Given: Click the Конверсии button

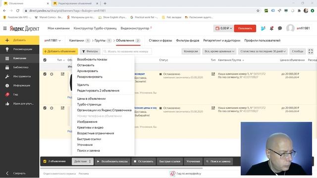Looking at the screenshot, I should [x=191, y=51].
